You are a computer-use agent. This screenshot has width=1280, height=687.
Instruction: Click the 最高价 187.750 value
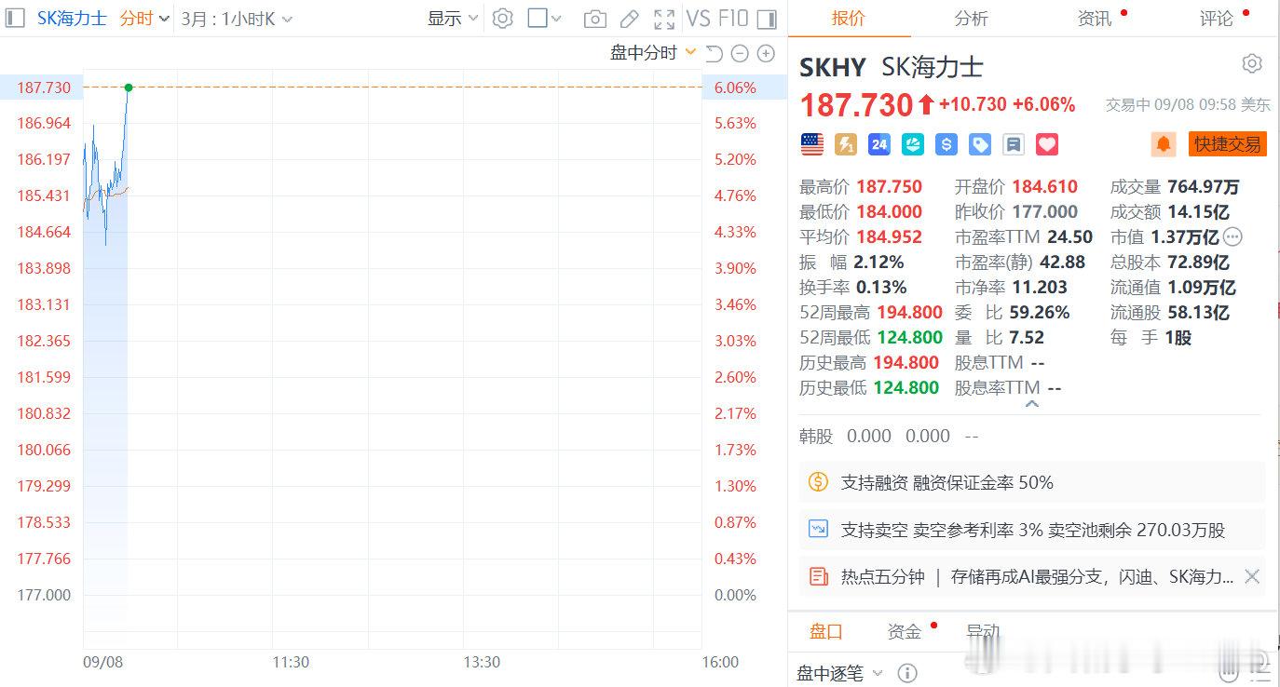coord(890,186)
